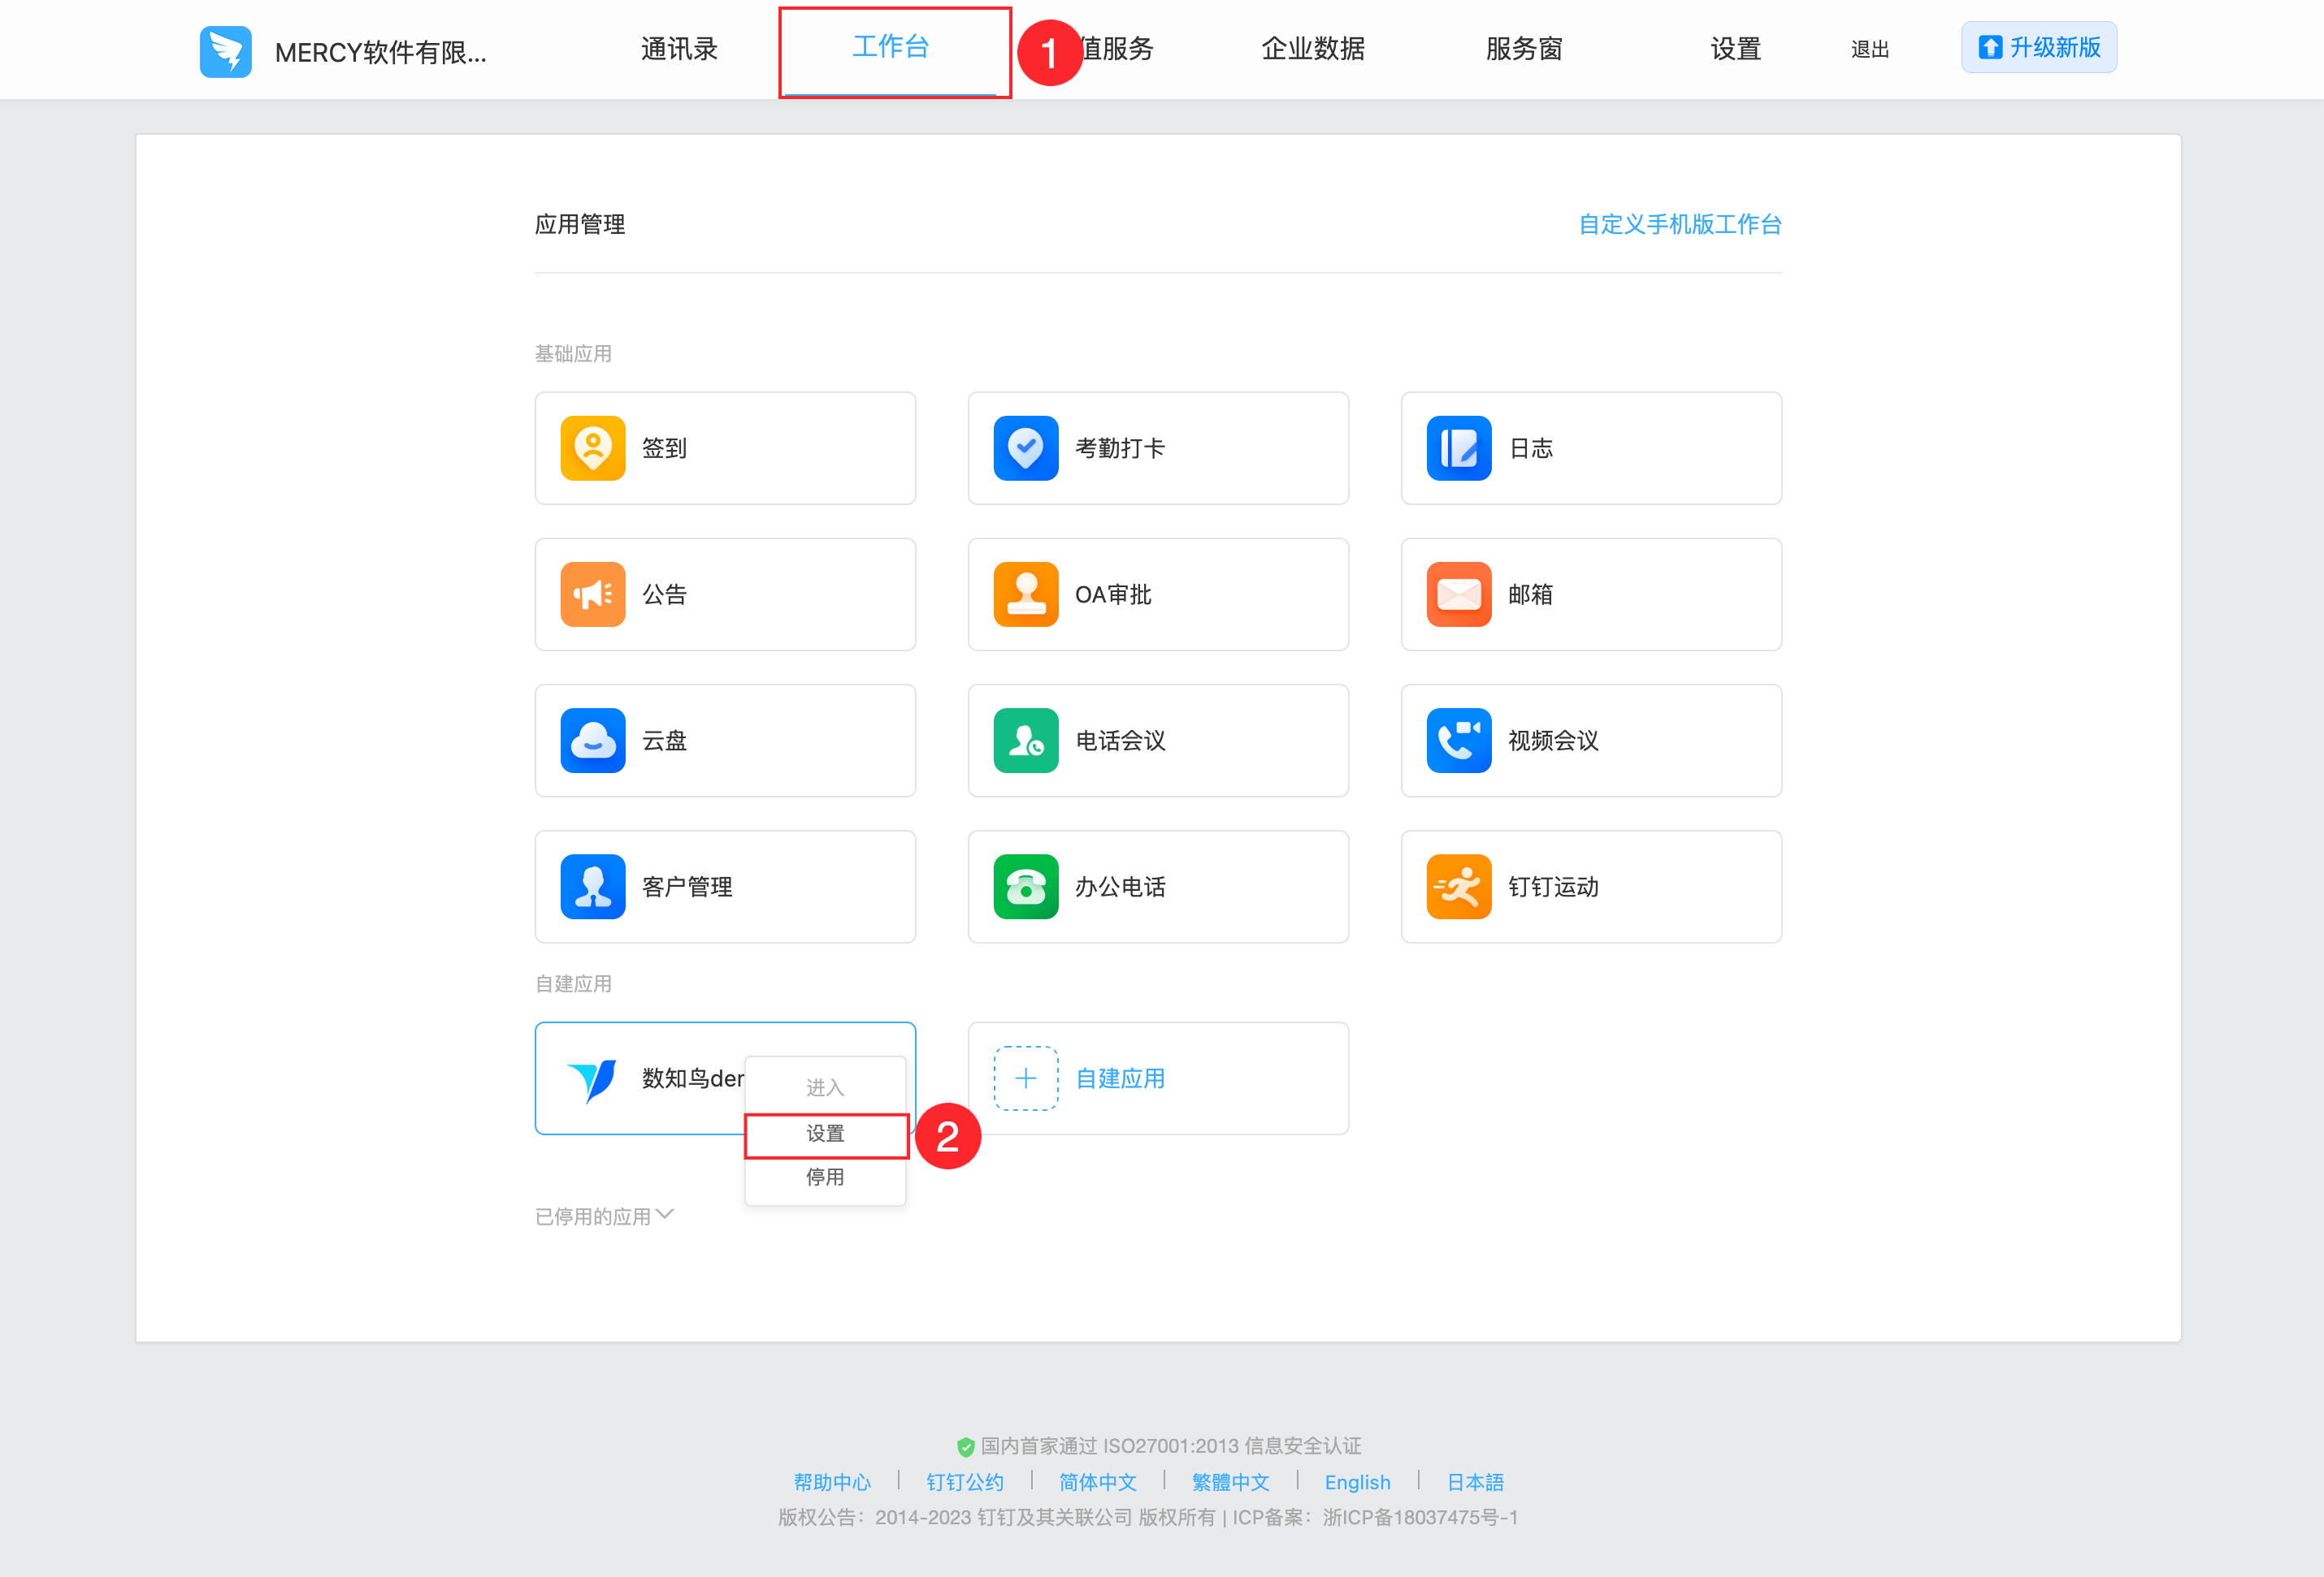Open the 考勤打卡 attendance icon
This screenshot has height=1577, width=2324.
[x=1025, y=447]
